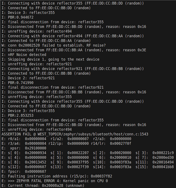
Task: Click the first 'Connecting with device reflector355' line
Action: tap(73, 3)
